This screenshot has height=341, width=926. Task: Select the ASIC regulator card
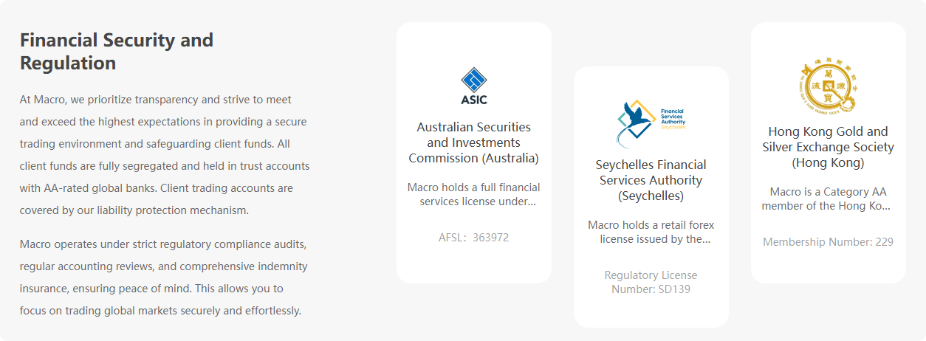(x=474, y=153)
